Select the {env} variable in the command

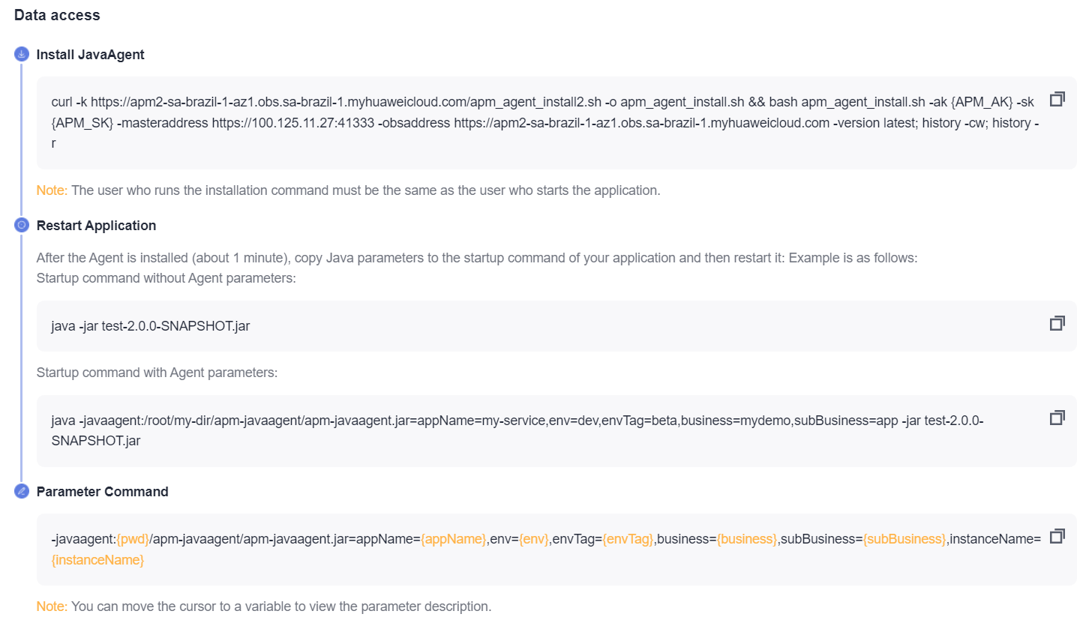click(x=533, y=539)
